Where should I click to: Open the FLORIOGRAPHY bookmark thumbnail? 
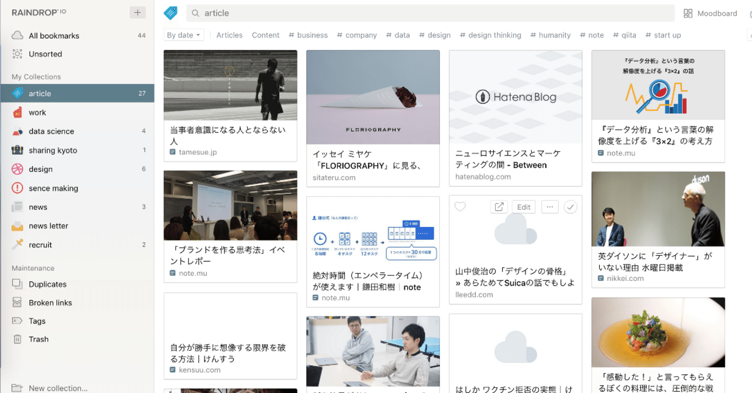[x=373, y=97]
